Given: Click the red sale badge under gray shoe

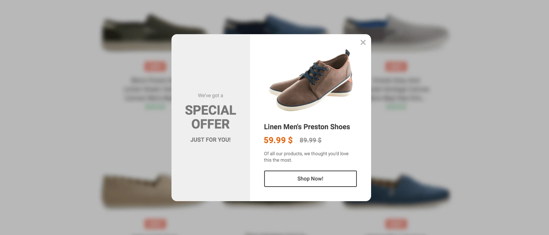Looking at the screenshot, I should (x=396, y=67).
